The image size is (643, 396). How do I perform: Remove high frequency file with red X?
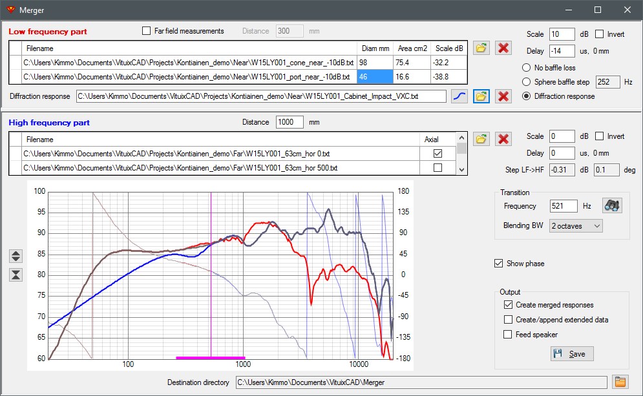[x=503, y=139]
